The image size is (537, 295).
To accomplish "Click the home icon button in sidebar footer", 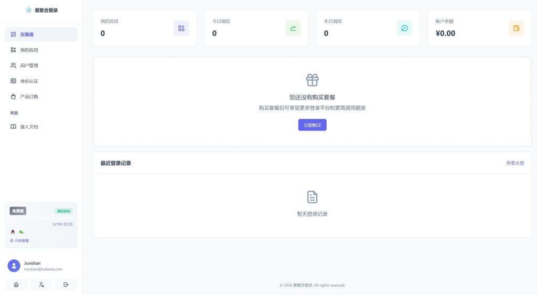I will pos(16,285).
